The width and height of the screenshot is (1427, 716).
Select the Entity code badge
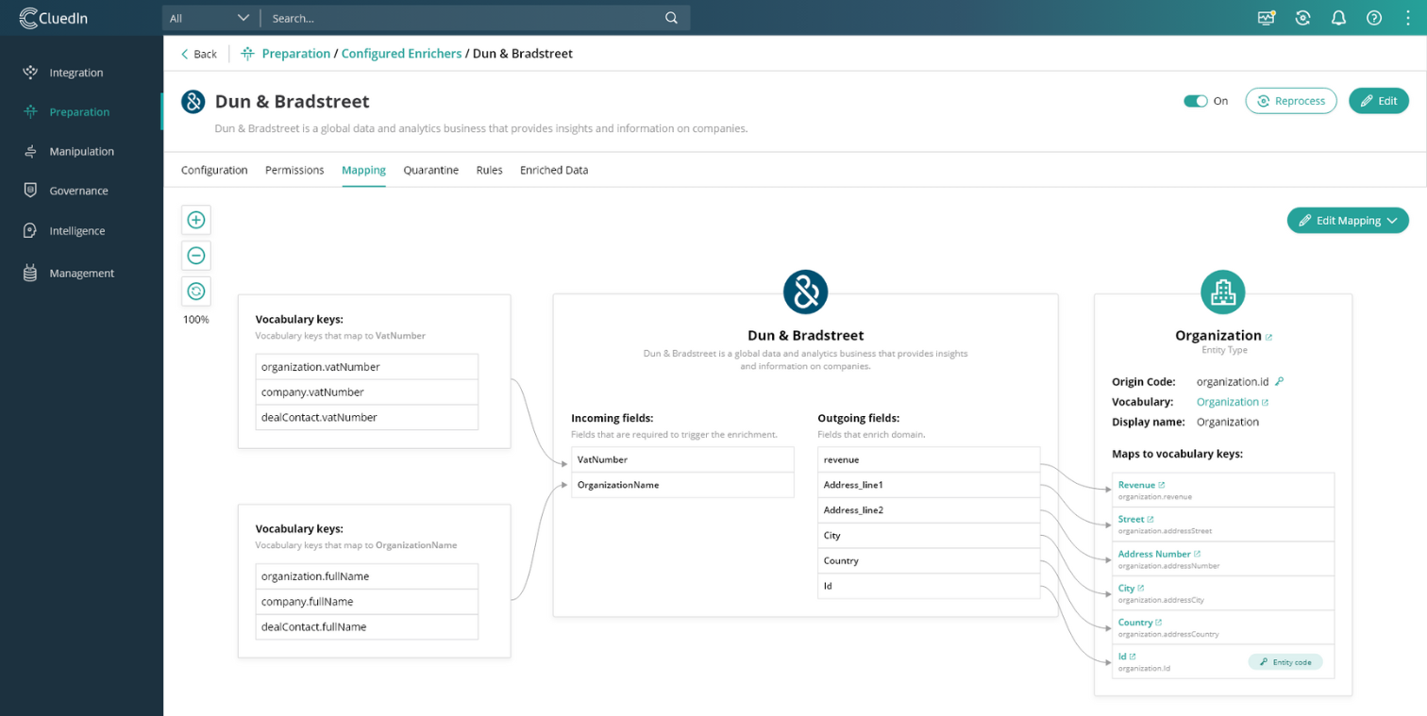coord(1284,662)
